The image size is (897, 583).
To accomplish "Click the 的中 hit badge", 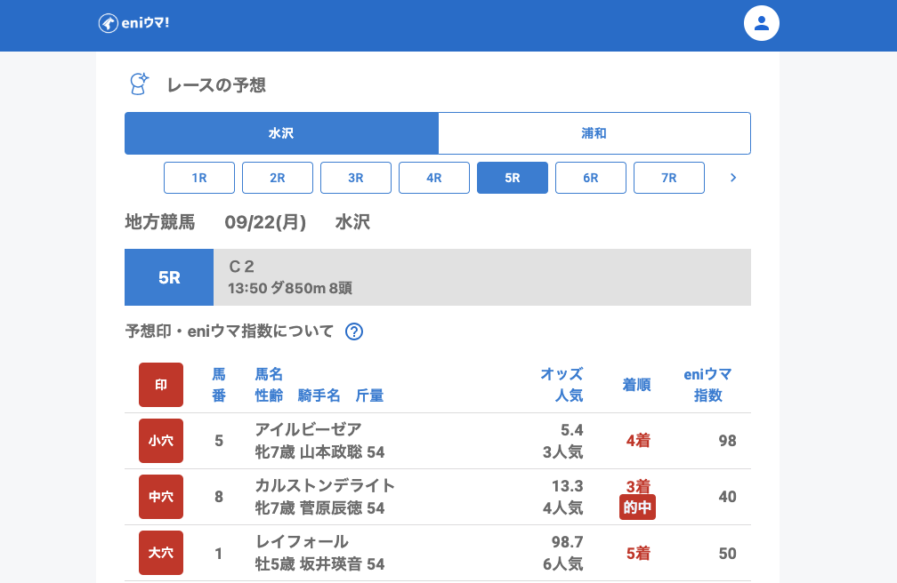I will pyautogui.click(x=637, y=507).
